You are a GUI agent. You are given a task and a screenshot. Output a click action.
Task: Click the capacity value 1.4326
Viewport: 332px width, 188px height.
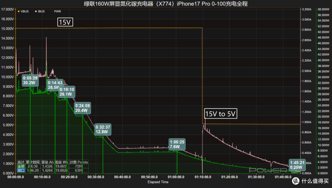[47, 166]
